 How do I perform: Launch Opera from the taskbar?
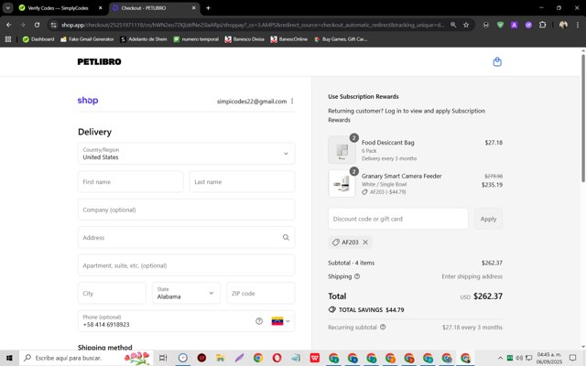(x=277, y=358)
